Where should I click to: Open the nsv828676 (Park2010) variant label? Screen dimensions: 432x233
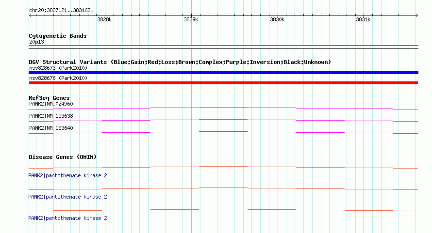58,78
